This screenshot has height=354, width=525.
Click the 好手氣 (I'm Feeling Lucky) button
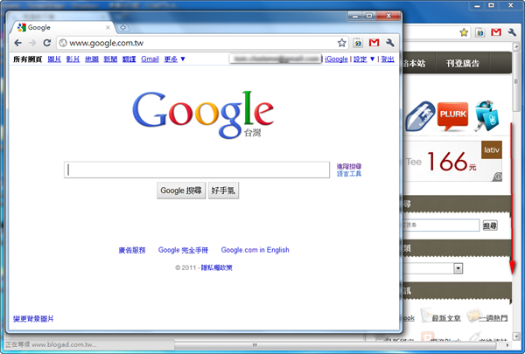pyautogui.click(x=223, y=191)
